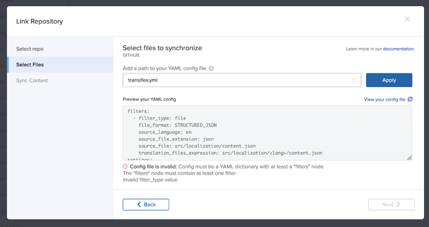Click the YAML config path info icon

coord(211,68)
